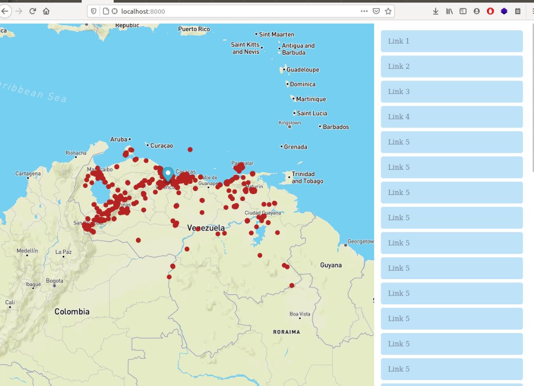Click the RORAIMA region label
Image resolution: width=534 pixels, height=386 pixels.
286,332
